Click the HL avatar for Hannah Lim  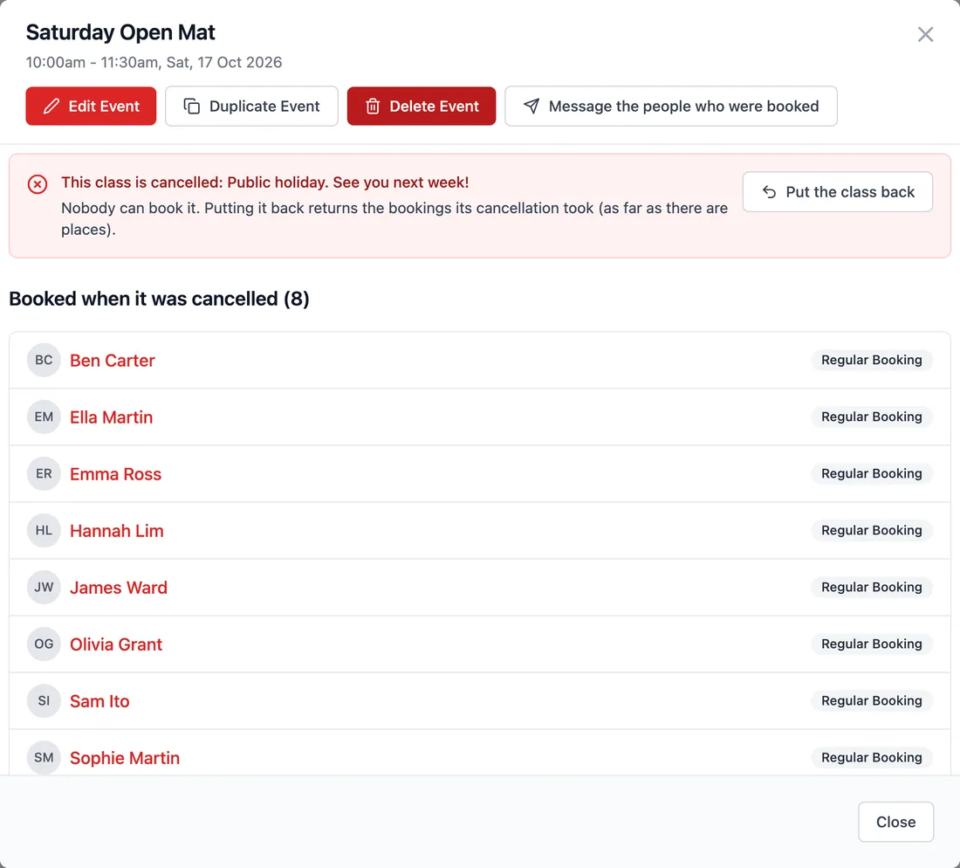click(x=44, y=530)
